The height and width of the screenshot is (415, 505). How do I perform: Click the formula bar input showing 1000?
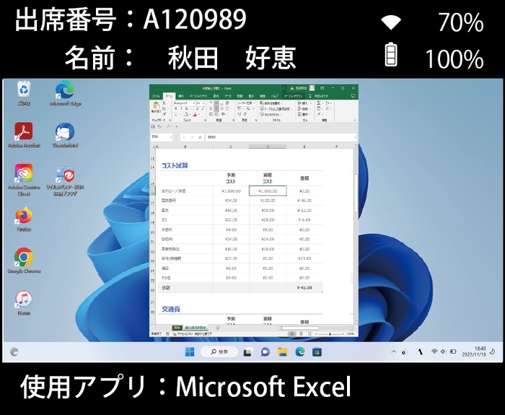280,137
